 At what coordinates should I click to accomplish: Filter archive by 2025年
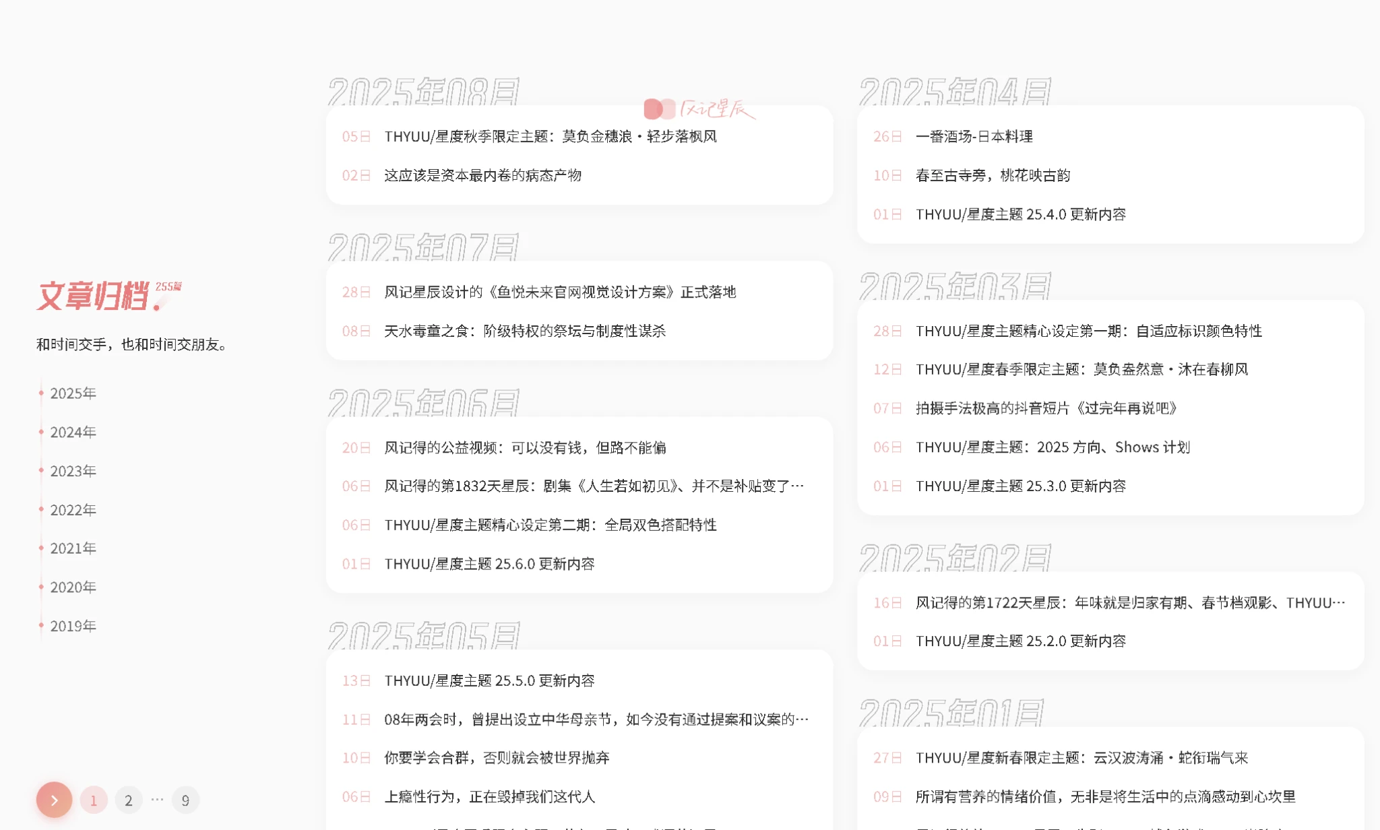(x=73, y=393)
